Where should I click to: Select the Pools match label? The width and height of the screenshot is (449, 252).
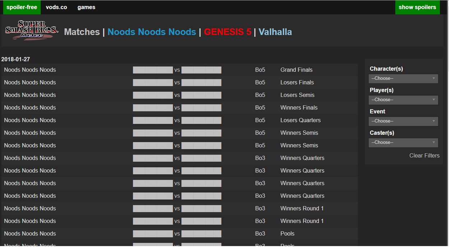(287, 234)
